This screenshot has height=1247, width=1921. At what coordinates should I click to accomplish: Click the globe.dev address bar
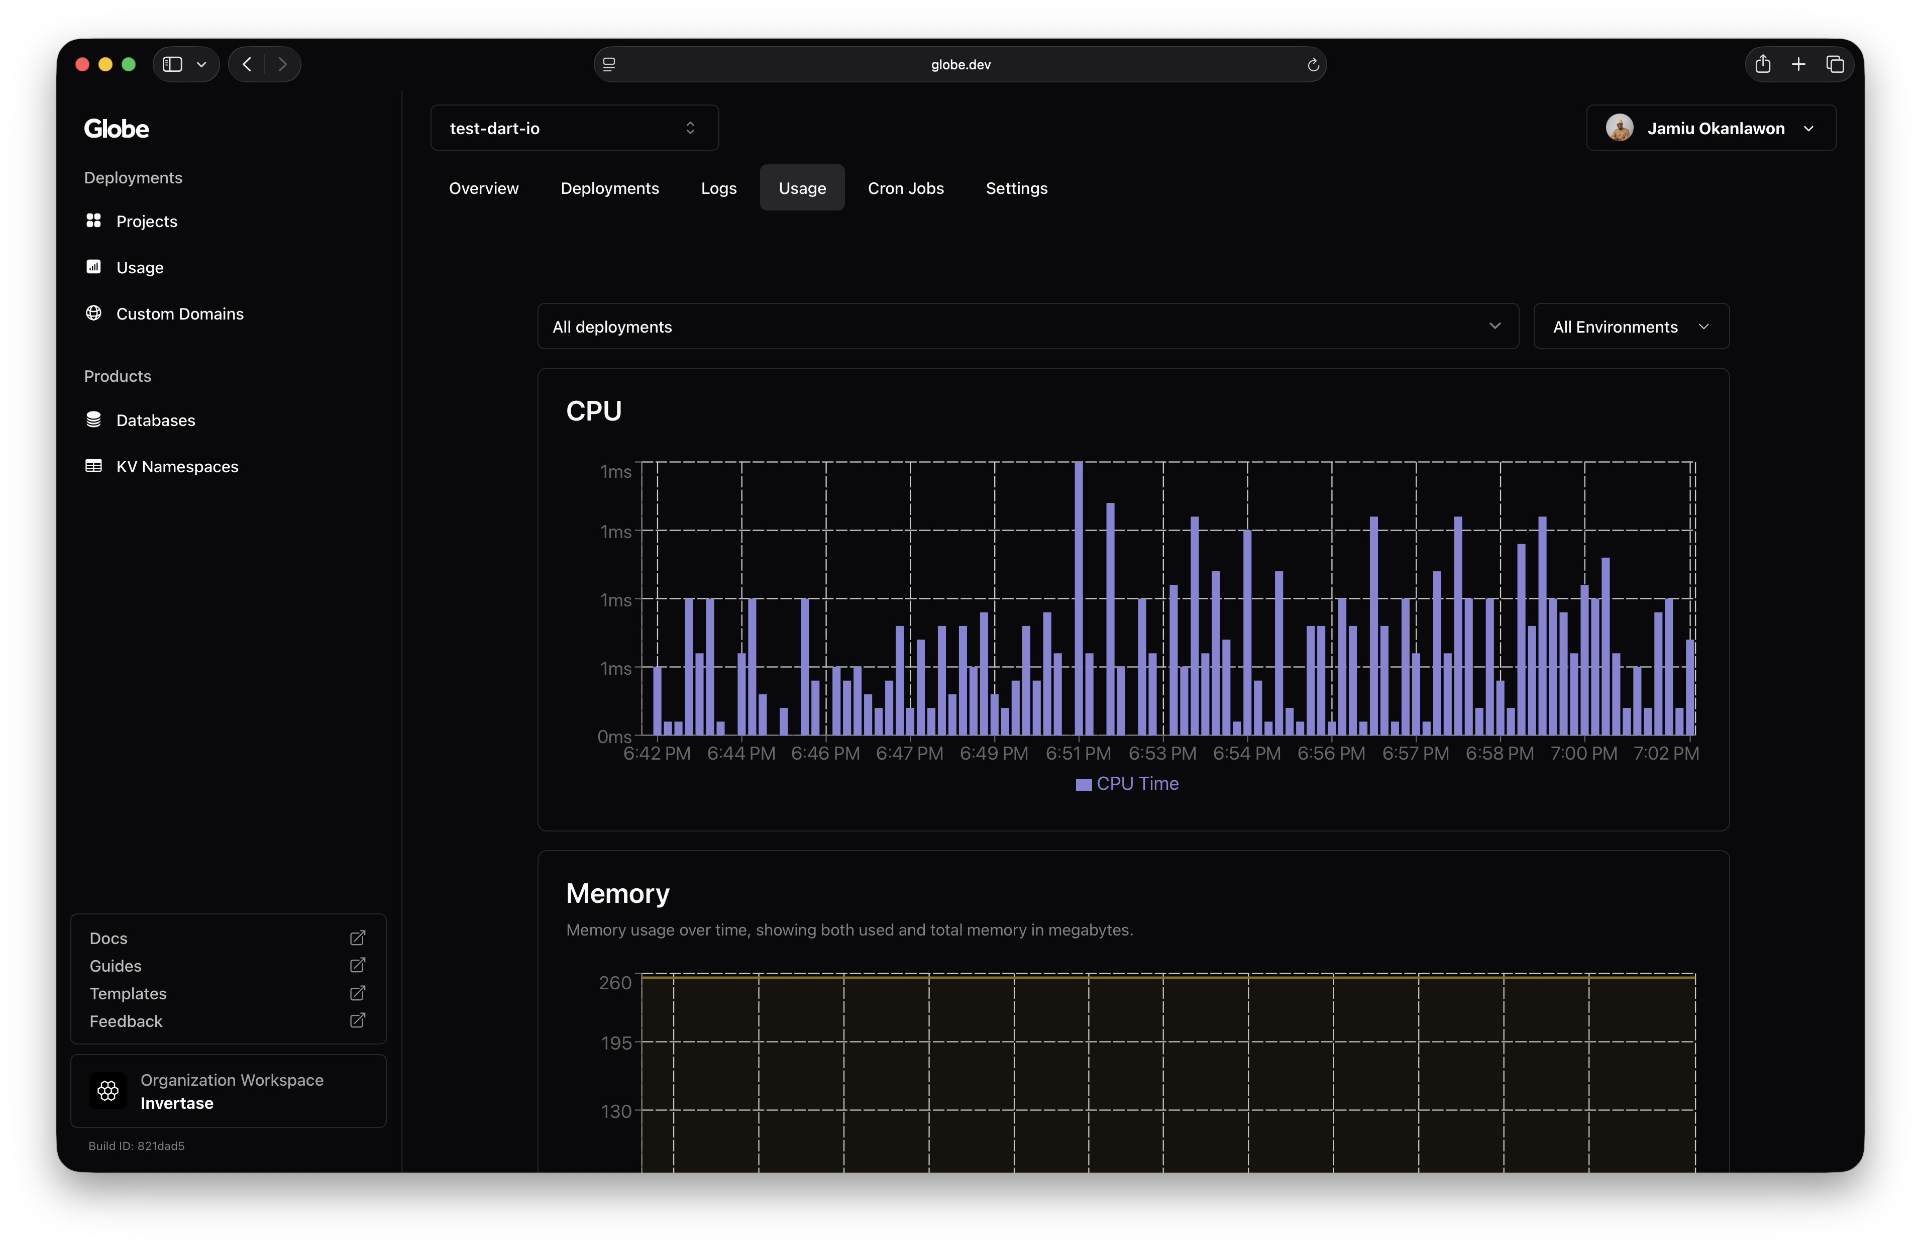959,65
